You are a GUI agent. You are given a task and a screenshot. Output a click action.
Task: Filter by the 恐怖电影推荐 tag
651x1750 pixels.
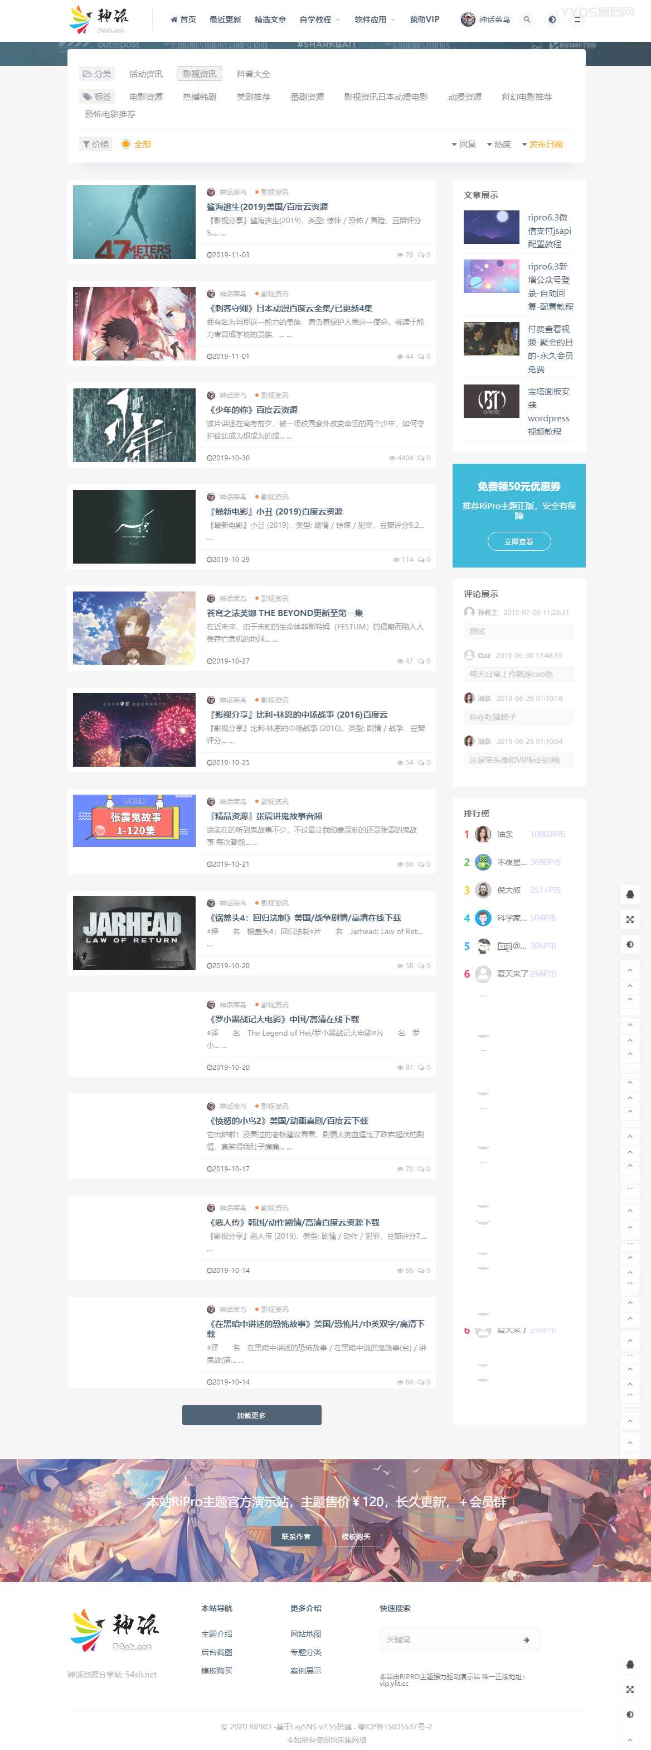[x=110, y=114]
